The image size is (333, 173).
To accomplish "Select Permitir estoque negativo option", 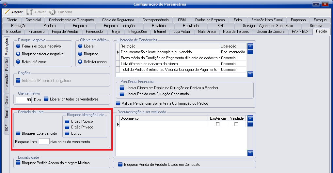I will (18, 47).
